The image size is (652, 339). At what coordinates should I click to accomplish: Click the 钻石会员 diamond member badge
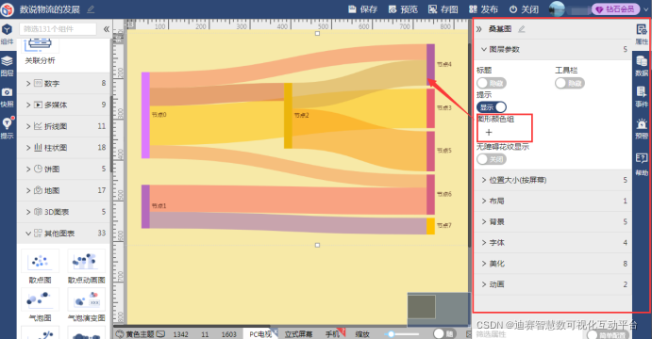(616, 9)
